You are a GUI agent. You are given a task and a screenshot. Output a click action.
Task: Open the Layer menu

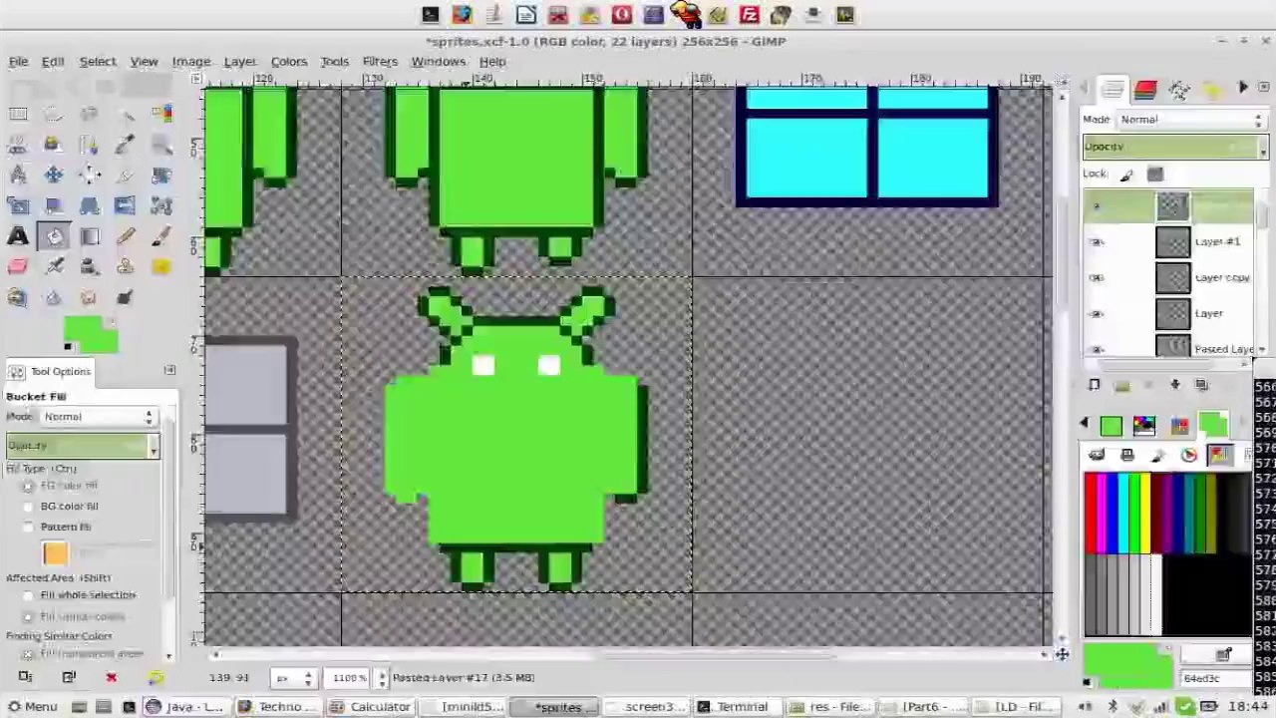(x=239, y=62)
